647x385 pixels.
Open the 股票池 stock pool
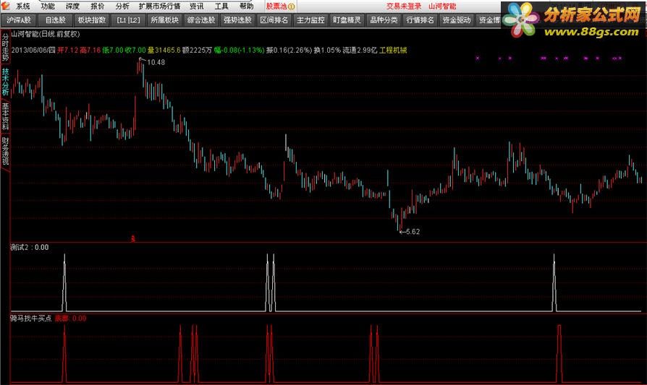[280, 7]
